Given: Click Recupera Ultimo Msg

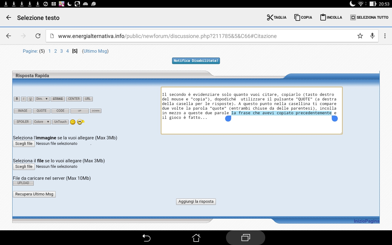Looking at the screenshot, I should [x=34, y=194].
